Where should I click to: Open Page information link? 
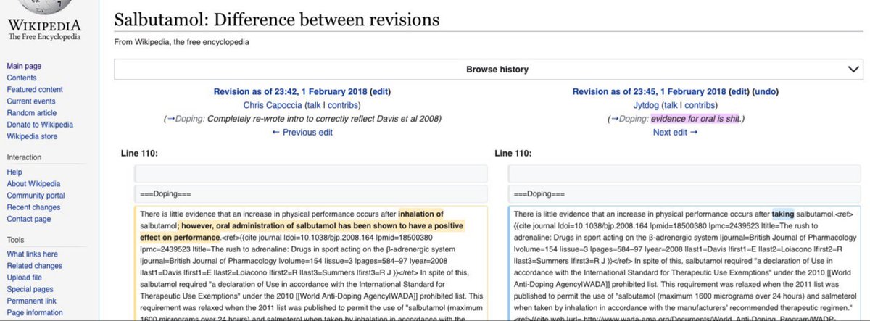click(x=35, y=312)
